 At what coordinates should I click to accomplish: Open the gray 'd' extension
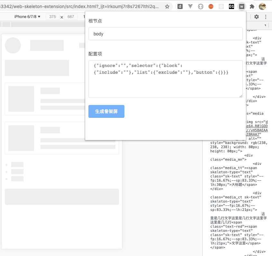tap(180, 7)
